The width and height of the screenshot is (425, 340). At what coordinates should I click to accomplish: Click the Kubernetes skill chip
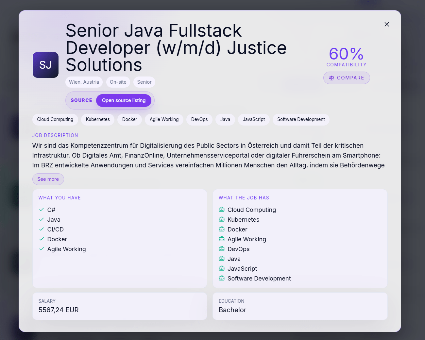(x=98, y=119)
